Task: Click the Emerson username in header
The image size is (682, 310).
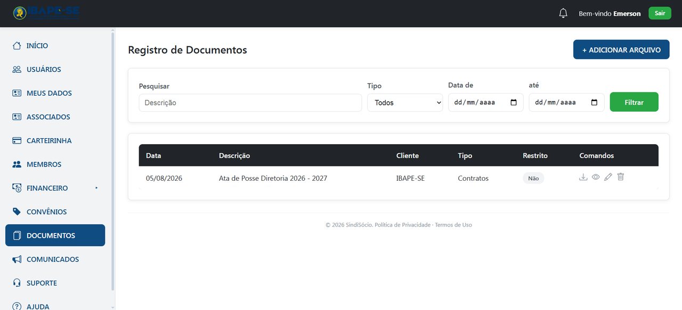Action: pos(627,14)
